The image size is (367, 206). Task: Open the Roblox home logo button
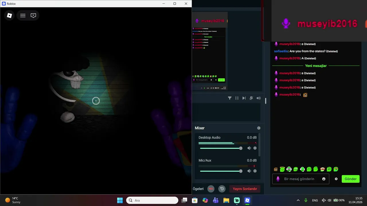[9, 15]
